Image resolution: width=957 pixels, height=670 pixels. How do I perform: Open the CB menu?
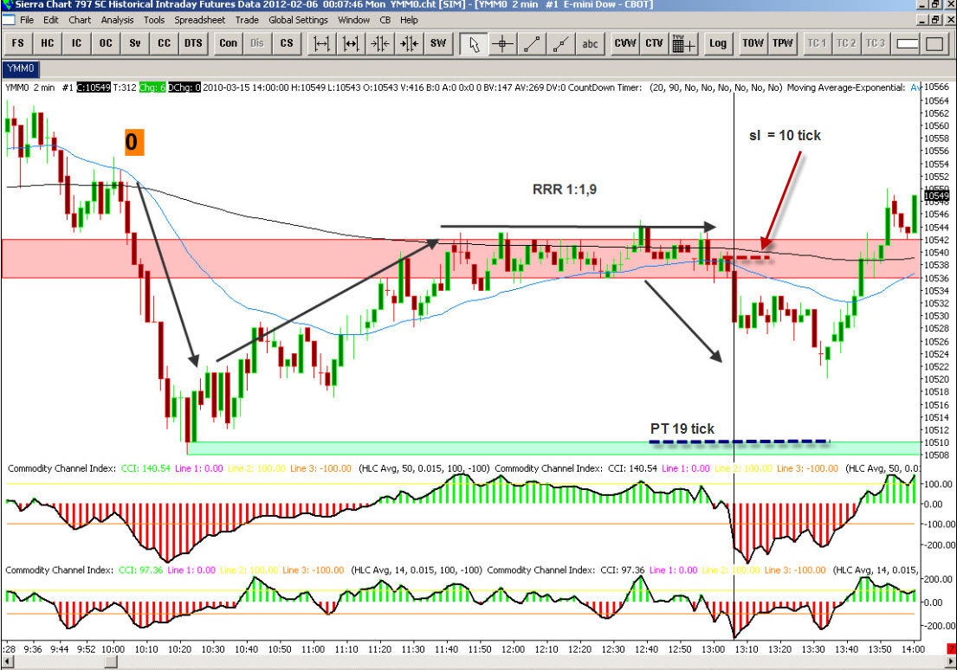point(385,20)
